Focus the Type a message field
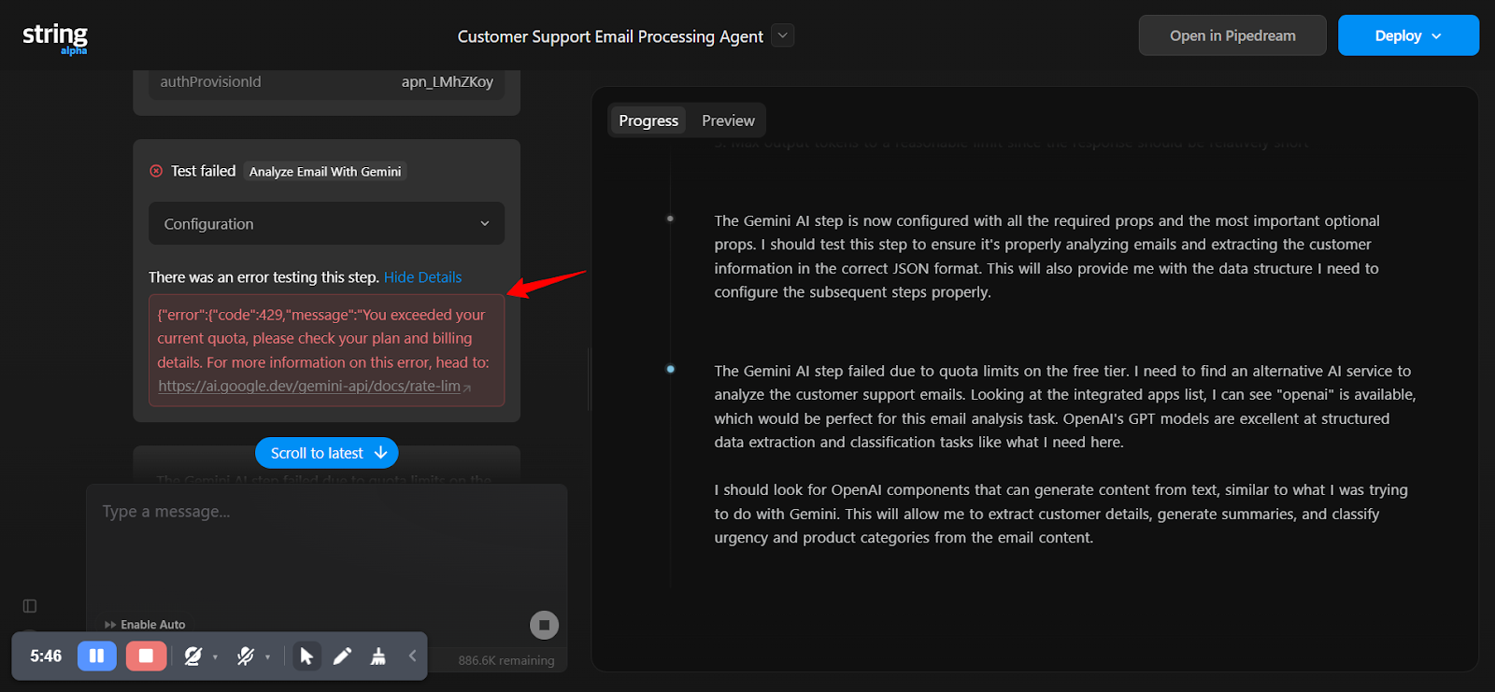 pos(326,551)
